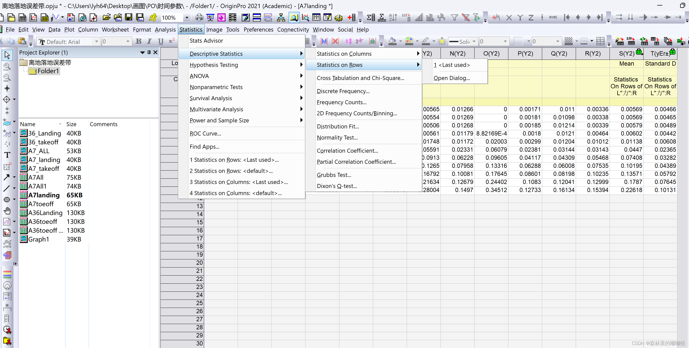Click the Set as Z column icon

[x=531, y=18]
